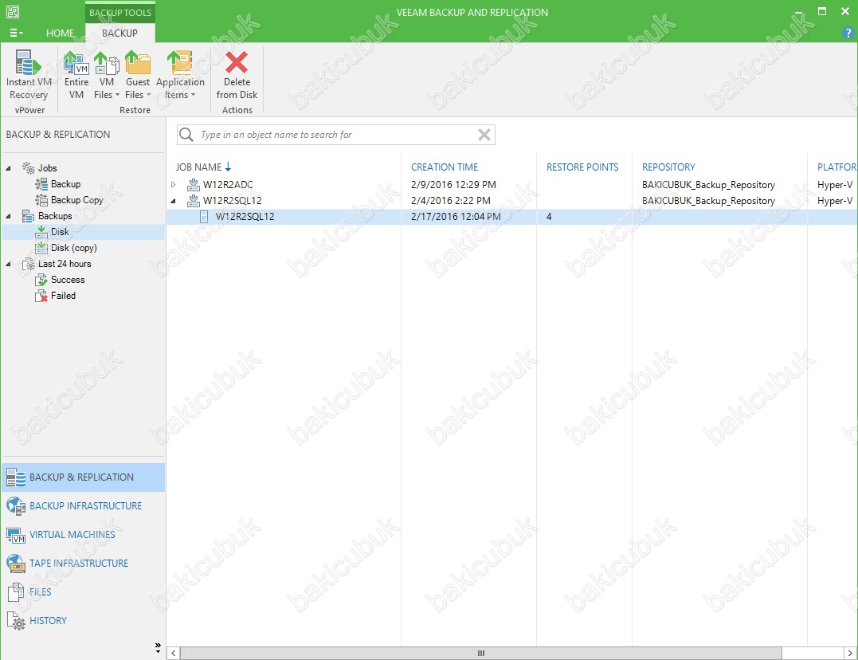This screenshot has width=858, height=660.
Task: Collapse the Jobs tree node
Action: pos(8,168)
